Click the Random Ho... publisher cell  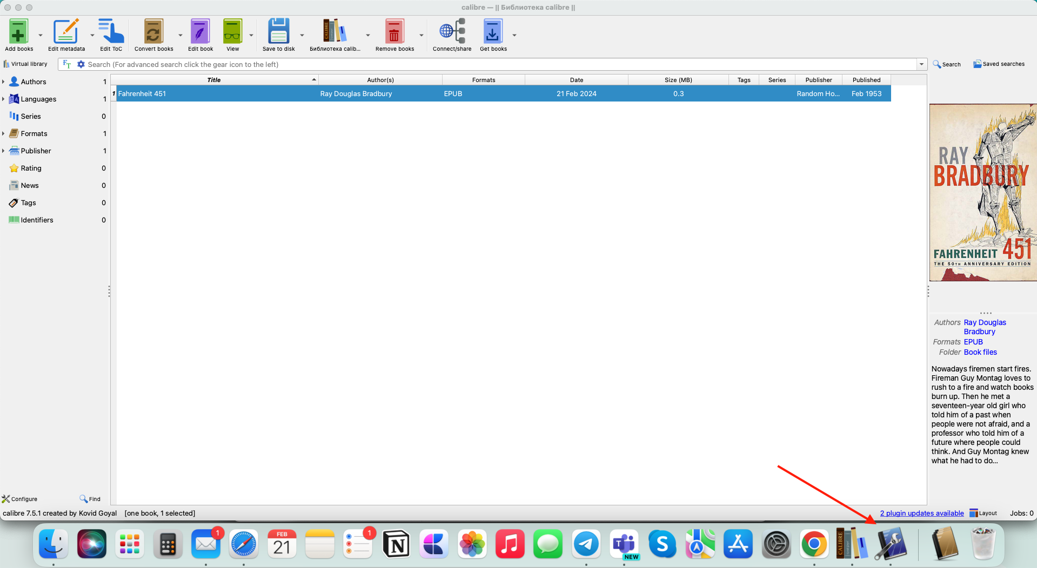pos(818,93)
